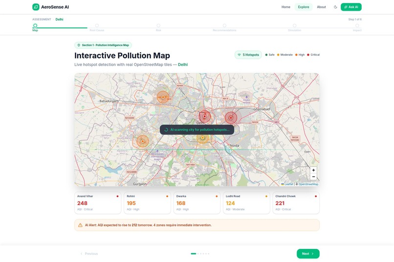Zoom in on the map
The height and width of the screenshot is (262, 394).
[313, 170]
